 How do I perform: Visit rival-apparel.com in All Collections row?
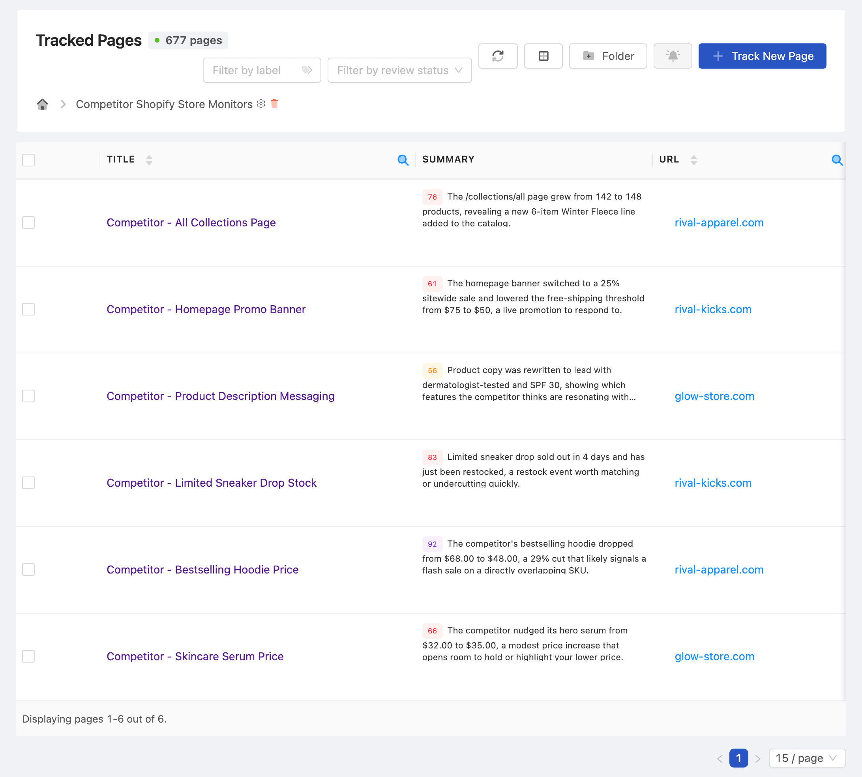pyautogui.click(x=719, y=222)
